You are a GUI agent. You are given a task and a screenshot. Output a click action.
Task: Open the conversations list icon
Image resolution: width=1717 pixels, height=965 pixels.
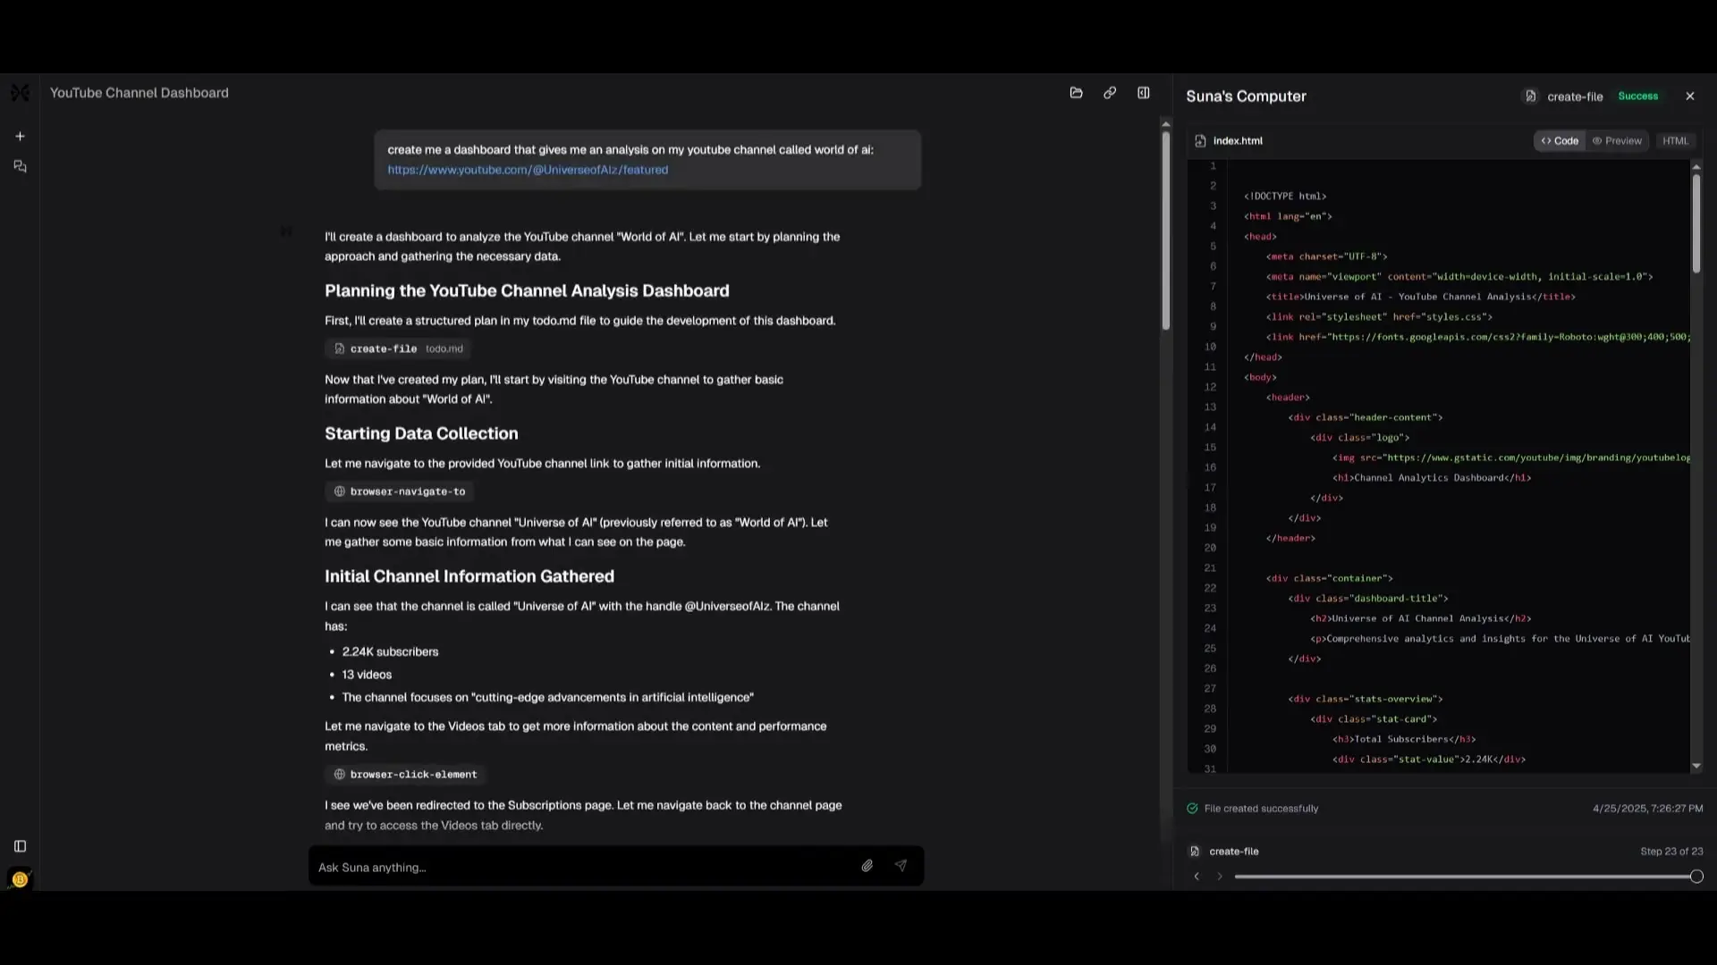(20, 167)
